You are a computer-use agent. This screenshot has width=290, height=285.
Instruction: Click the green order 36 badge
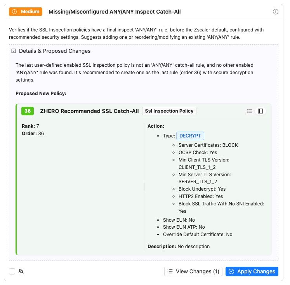click(x=28, y=111)
